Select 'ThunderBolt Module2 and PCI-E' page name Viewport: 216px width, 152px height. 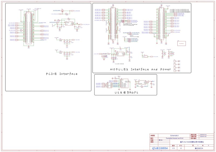(x=174, y=138)
